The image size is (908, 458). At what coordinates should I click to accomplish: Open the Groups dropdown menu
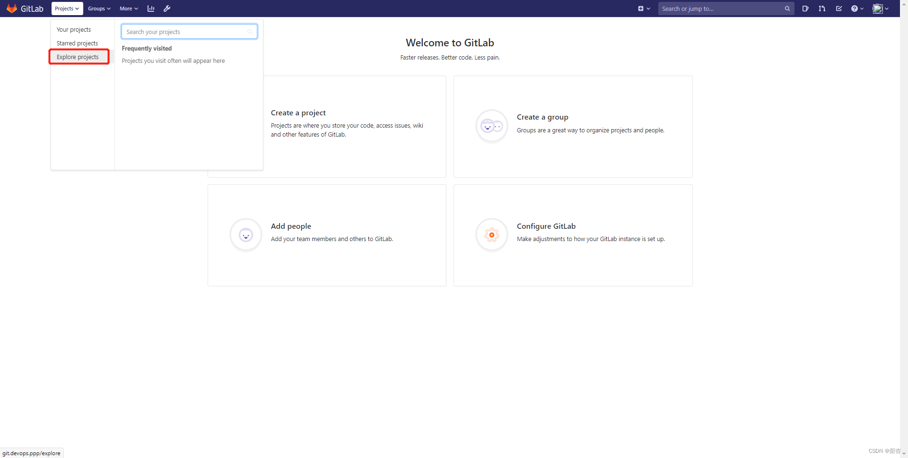(x=99, y=9)
